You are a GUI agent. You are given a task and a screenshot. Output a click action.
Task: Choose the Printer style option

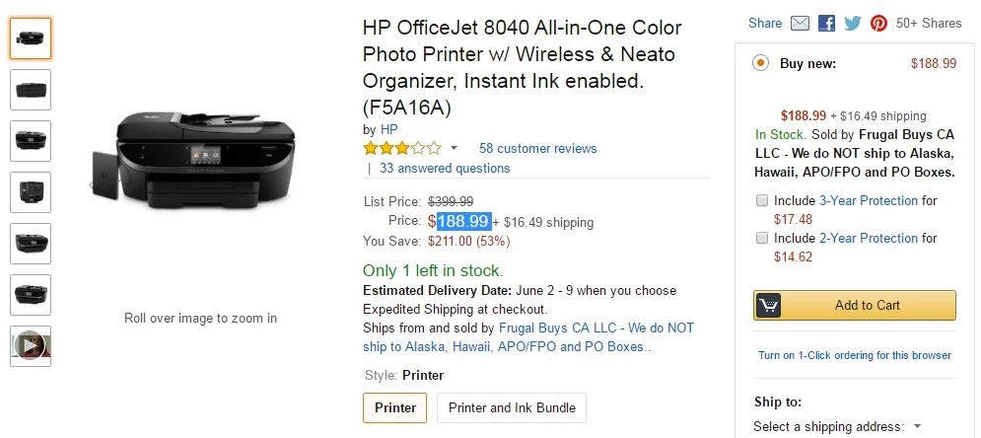pyautogui.click(x=394, y=408)
